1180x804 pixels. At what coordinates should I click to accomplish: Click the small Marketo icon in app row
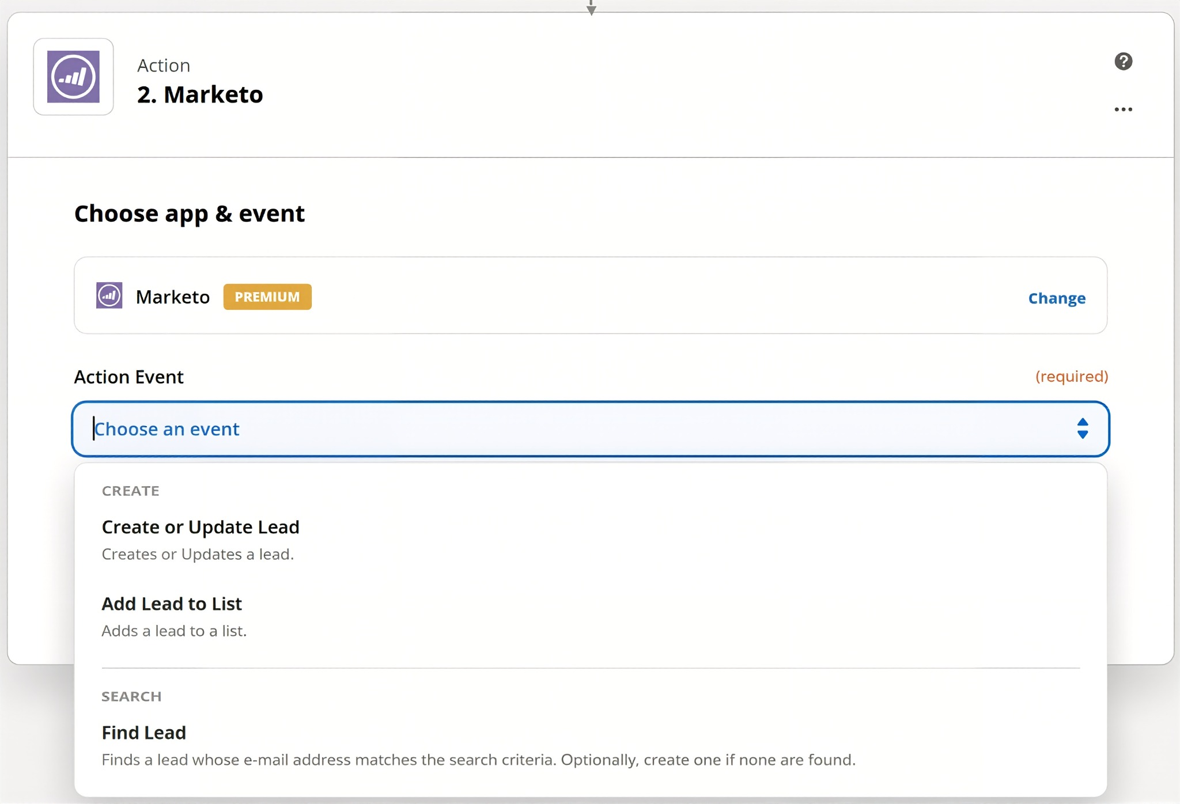(109, 295)
